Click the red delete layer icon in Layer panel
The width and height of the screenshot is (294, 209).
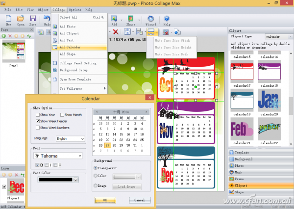click(x=17, y=175)
